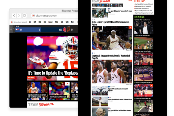Open the NFL section in nav bar

pos(30,22)
